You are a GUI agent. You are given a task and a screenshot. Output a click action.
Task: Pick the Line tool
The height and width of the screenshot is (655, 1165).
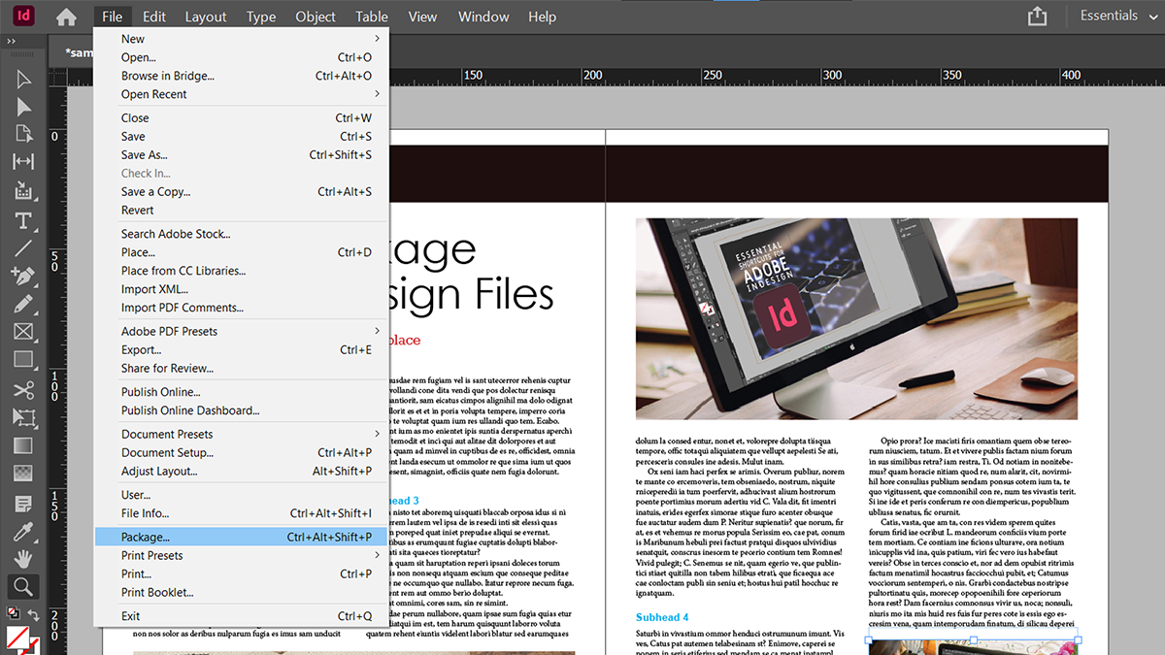click(23, 248)
